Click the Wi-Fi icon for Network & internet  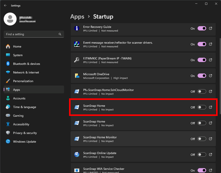(x=8, y=72)
